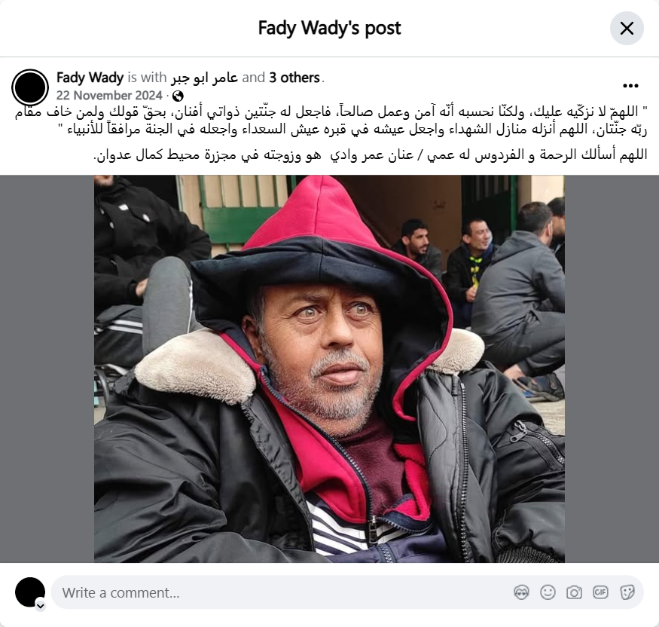Open the emoji picker in comment box
The image size is (659, 627).
click(x=548, y=592)
